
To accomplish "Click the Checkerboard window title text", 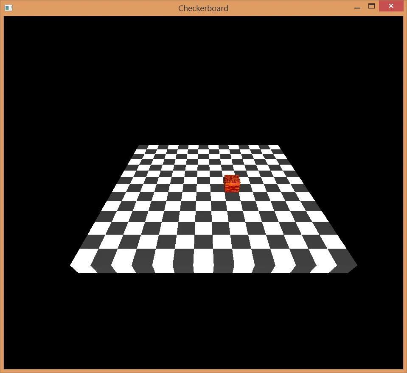I will tap(203, 8).
